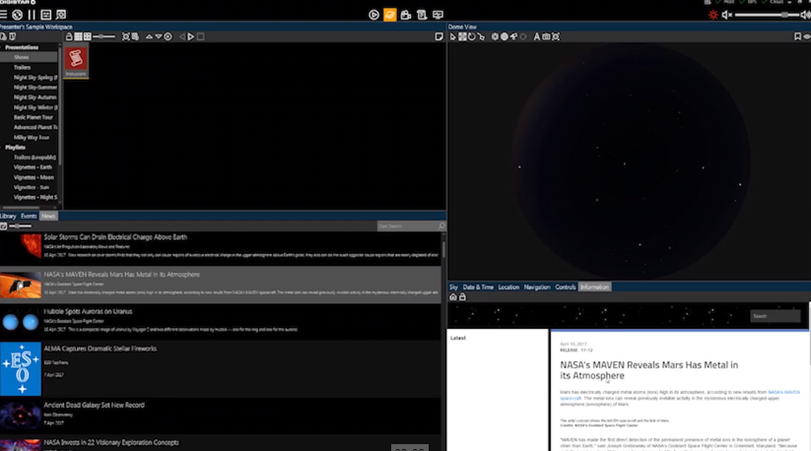Switch workspace to small grid view

(x=78, y=36)
